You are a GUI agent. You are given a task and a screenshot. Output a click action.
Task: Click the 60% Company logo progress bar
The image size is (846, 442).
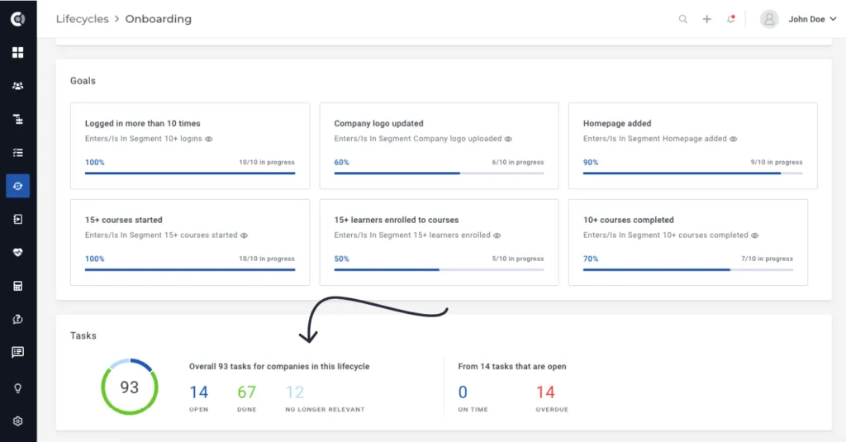pos(440,173)
